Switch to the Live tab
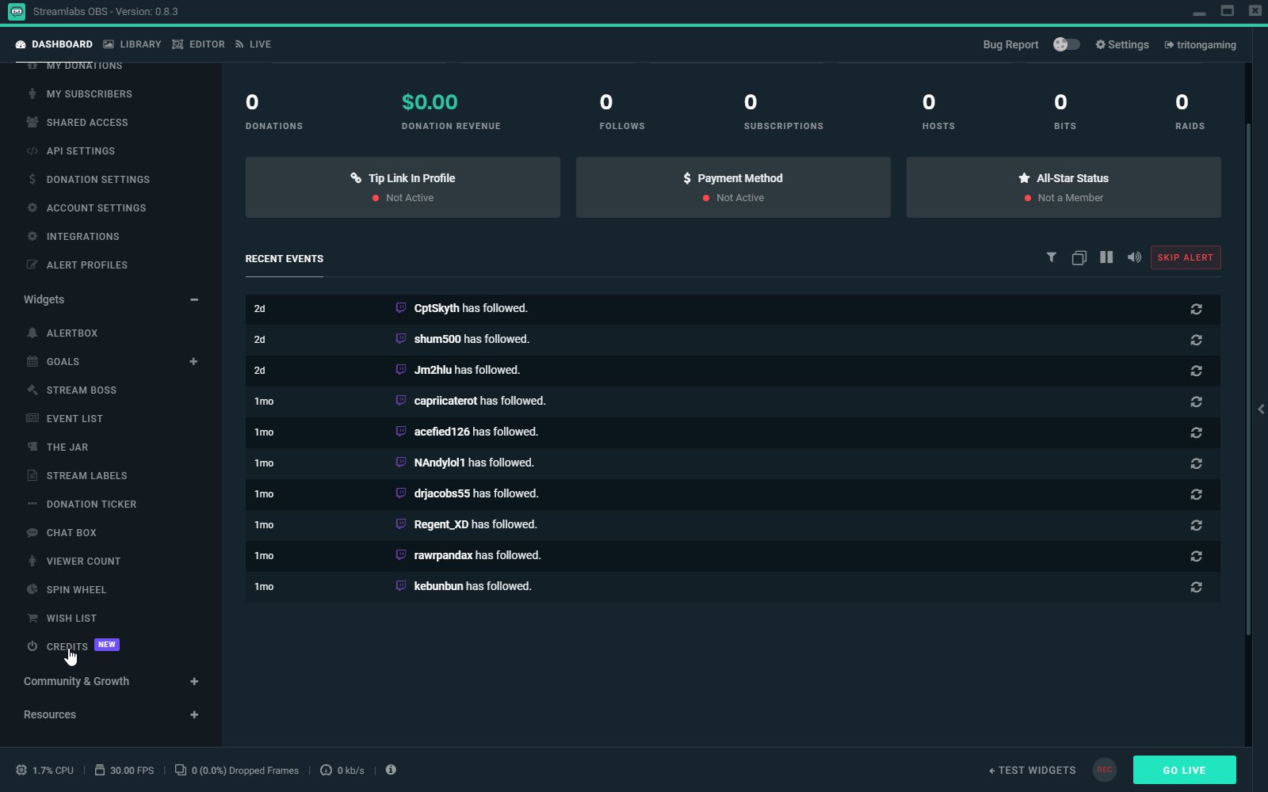This screenshot has width=1268, height=792. [x=253, y=44]
